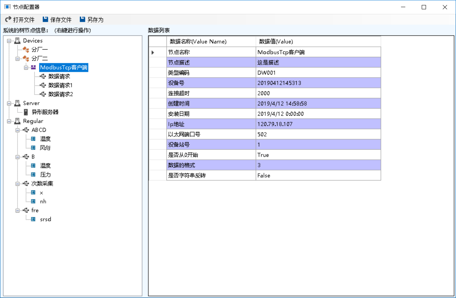Click the 数据的格式 name cell
The width and height of the screenshot is (456, 298).
click(x=211, y=165)
